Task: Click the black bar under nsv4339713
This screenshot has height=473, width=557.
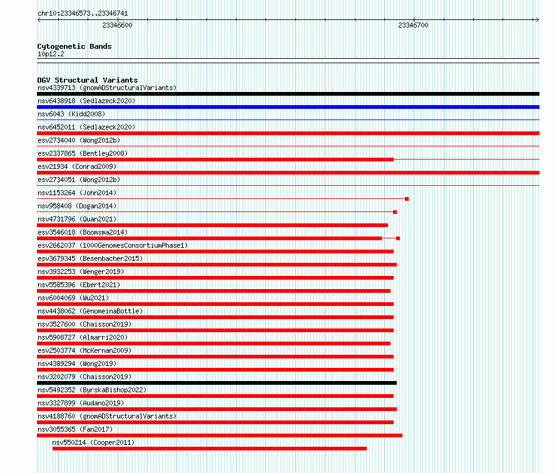Action: pyautogui.click(x=288, y=94)
